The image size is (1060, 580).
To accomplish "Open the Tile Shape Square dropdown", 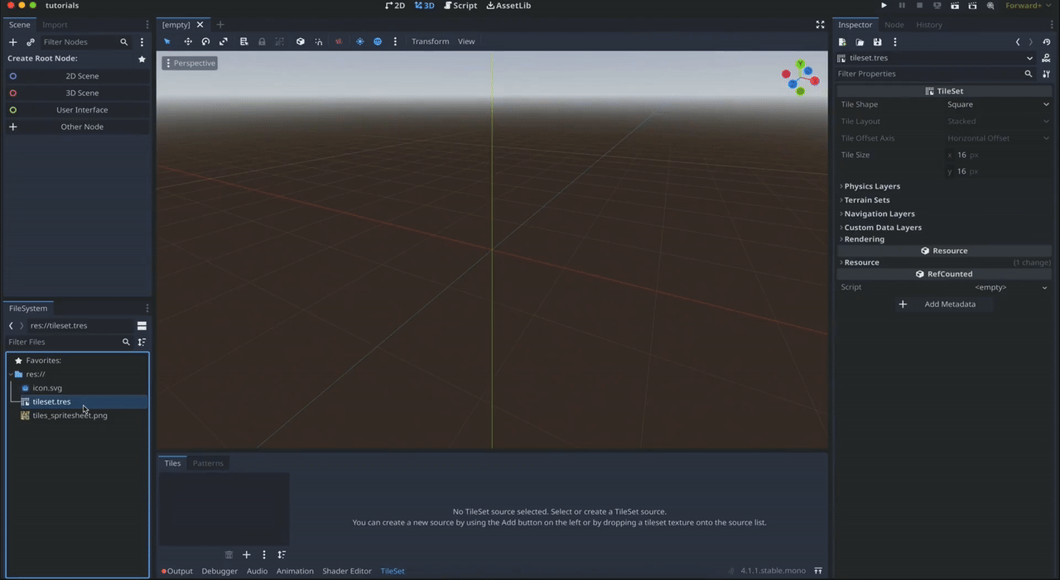I will click(998, 104).
